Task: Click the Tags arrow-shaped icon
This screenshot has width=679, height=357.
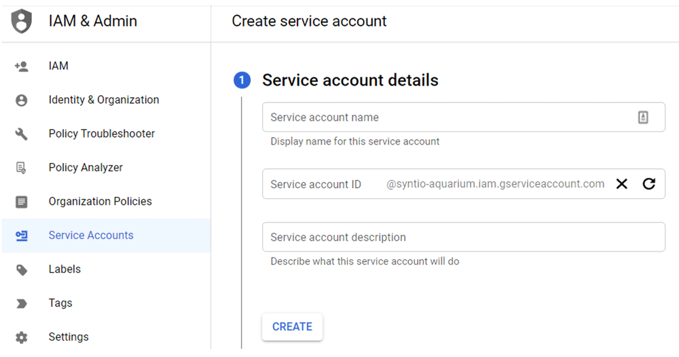Action: 21,303
